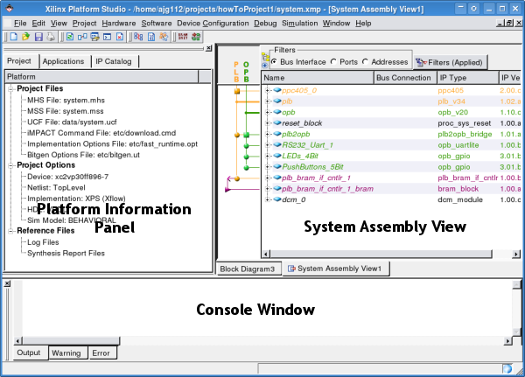Click the green OPB circle for LEDs_4Bit

tap(247, 157)
